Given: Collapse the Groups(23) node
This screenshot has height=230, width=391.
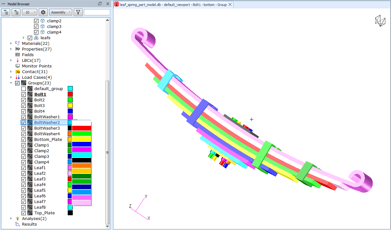Looking at the screenshot, I should coord(11,83).
